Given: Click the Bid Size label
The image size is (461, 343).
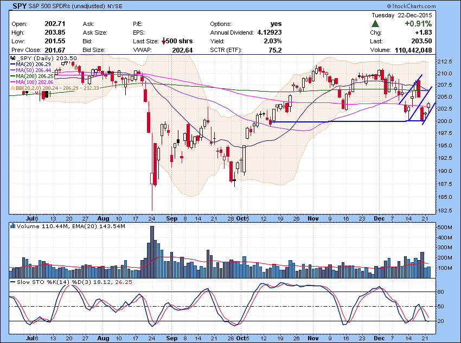Looking at the screenshot, I should tap(94, 50).
